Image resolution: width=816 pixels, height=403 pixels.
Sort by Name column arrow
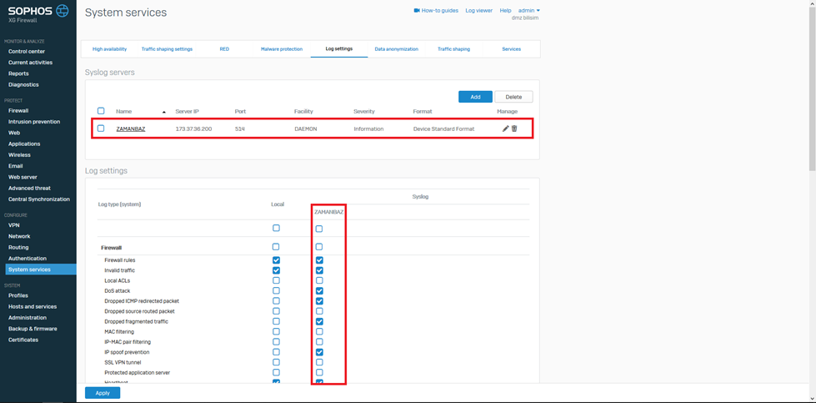click(x=163, y=112)
